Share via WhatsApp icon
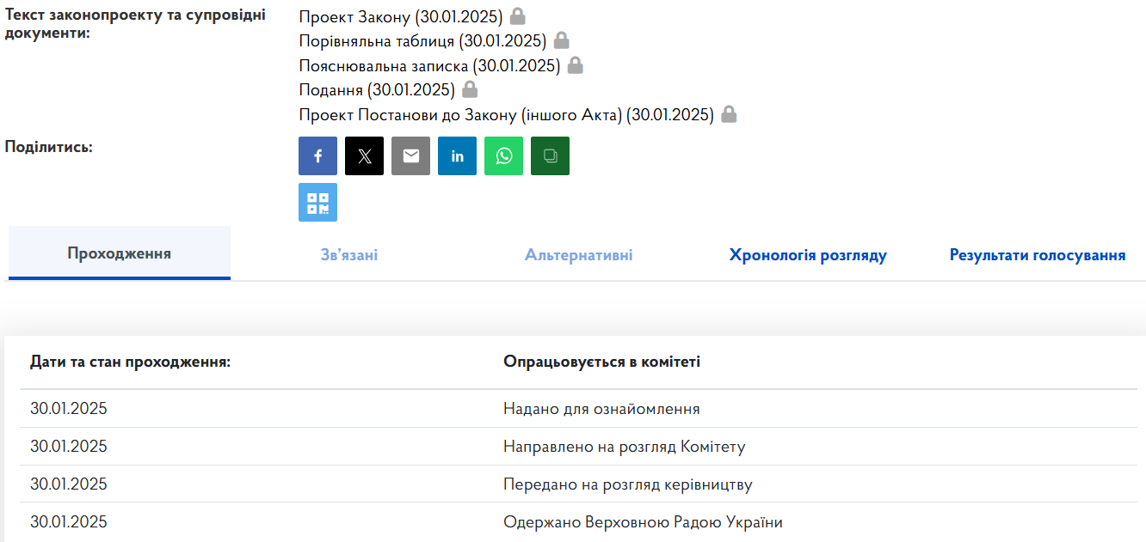This screenshot has height=542, width=1146. [503, 156]
